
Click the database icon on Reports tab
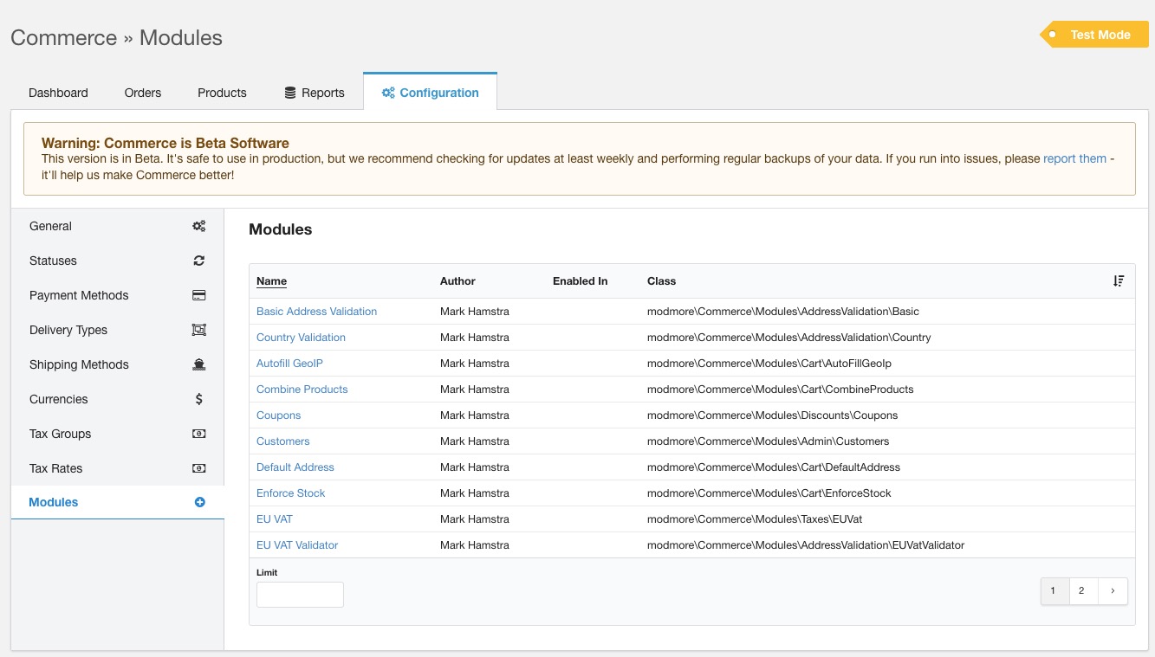[x=290, y=93]
